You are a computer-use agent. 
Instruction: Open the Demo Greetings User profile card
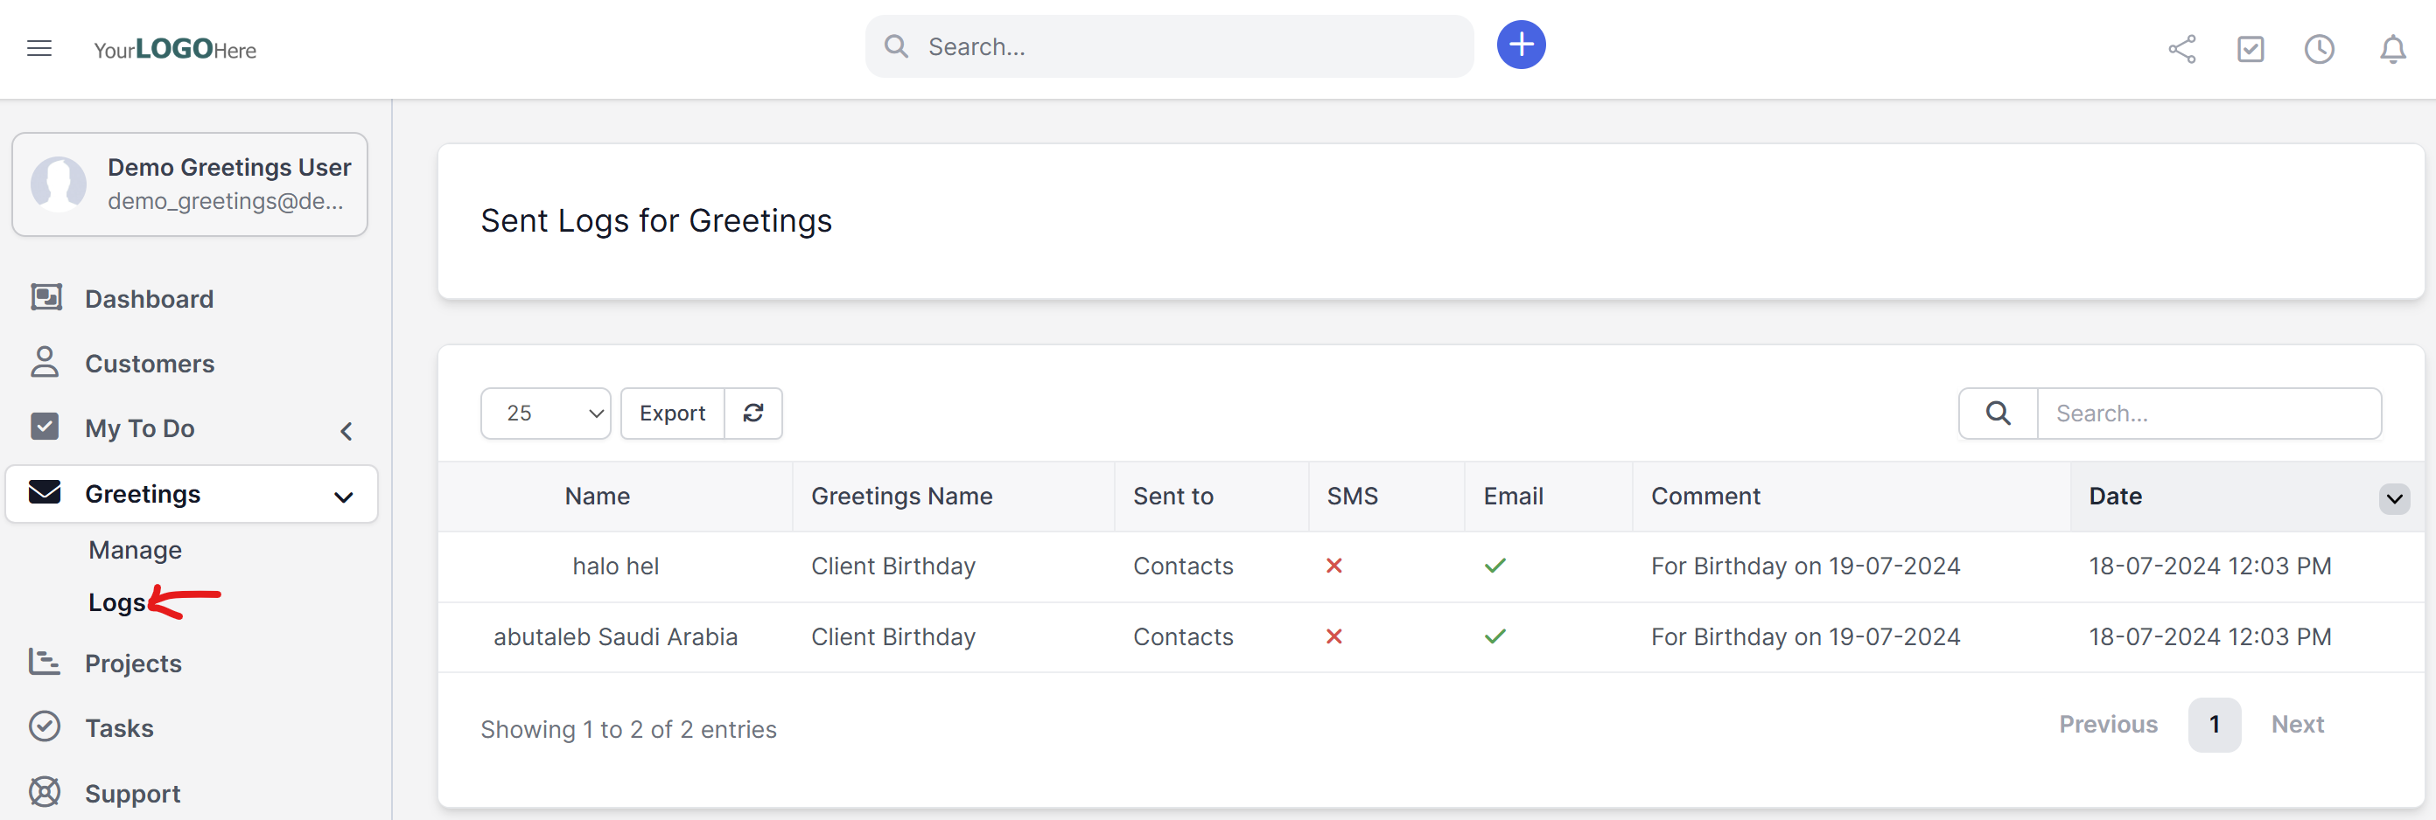tap(189, 184)
